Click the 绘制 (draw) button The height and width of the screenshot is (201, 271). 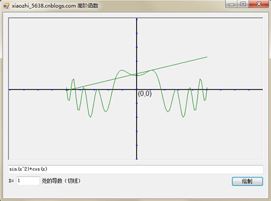pyautogui.click(x=247, y=181)
